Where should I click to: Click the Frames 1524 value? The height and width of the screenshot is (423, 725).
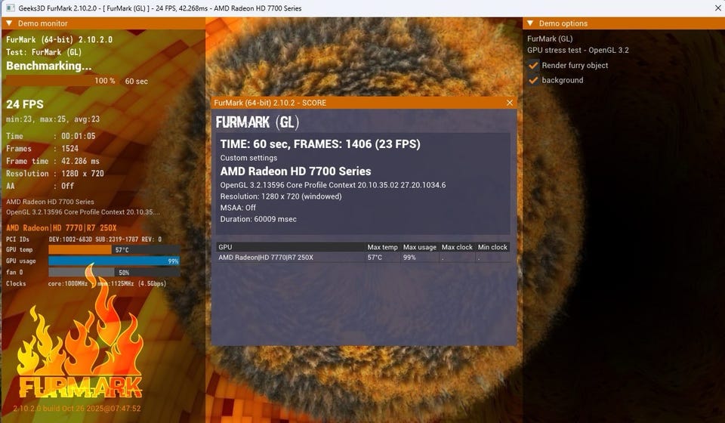pos(69,149)
